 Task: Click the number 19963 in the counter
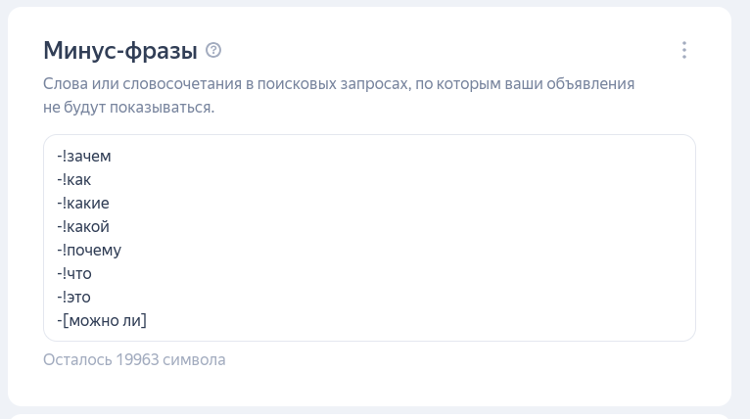pyautogui.click(x=137, y=359)
